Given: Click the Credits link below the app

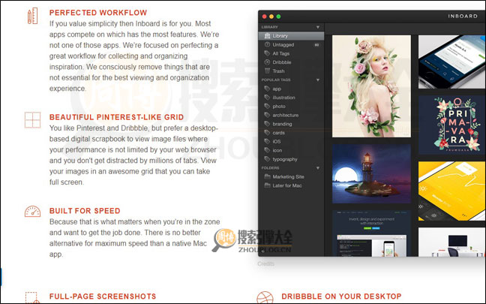Looking at the screenshot, I should 265,264.
